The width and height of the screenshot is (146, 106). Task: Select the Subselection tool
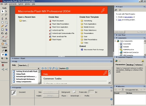click(6, 11)
